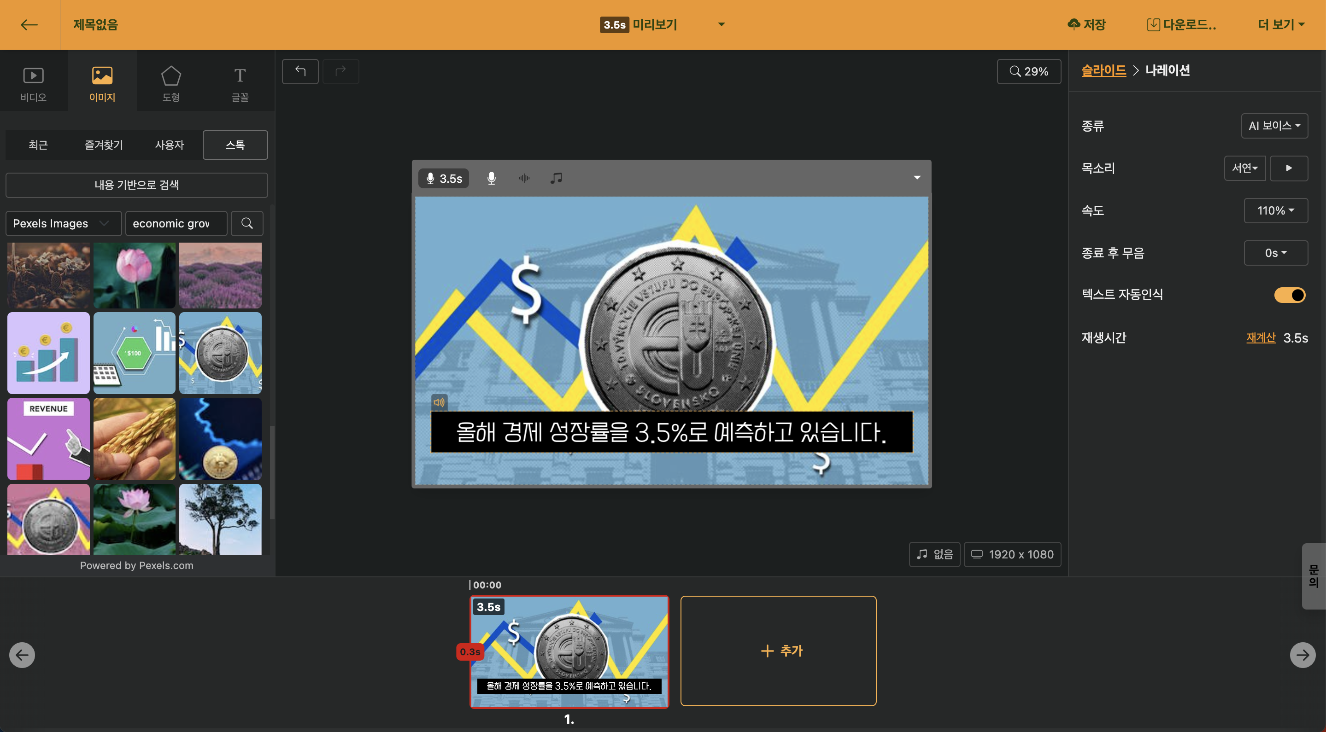Switch to the 최근 filter tab
Viewport: 1326px width, 732px height.
[38, 145]
